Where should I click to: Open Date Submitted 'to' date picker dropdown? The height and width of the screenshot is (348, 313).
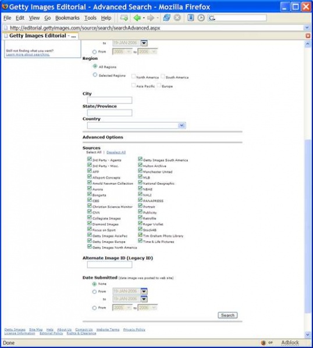coord(144,299)
